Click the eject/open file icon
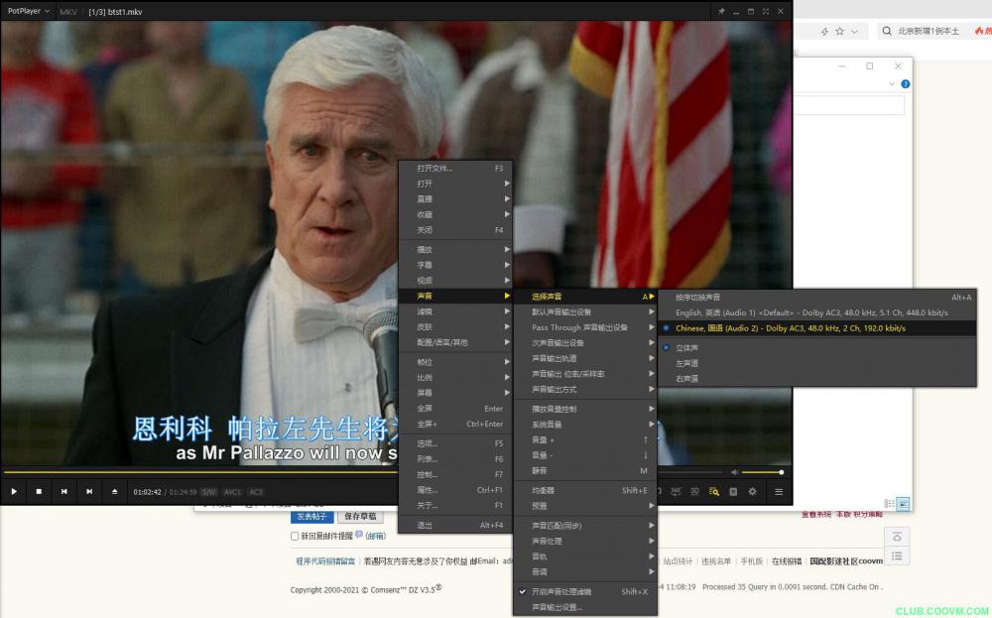The width and height of the screenshot is (992, 618). [x=114, y=491]
